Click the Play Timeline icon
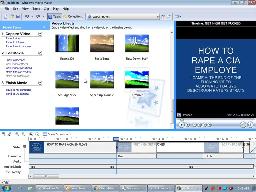Screen dimensions: 256x192 tap(37, 134)
